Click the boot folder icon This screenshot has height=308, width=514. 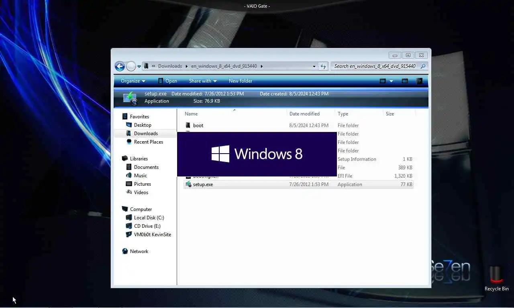188,125
